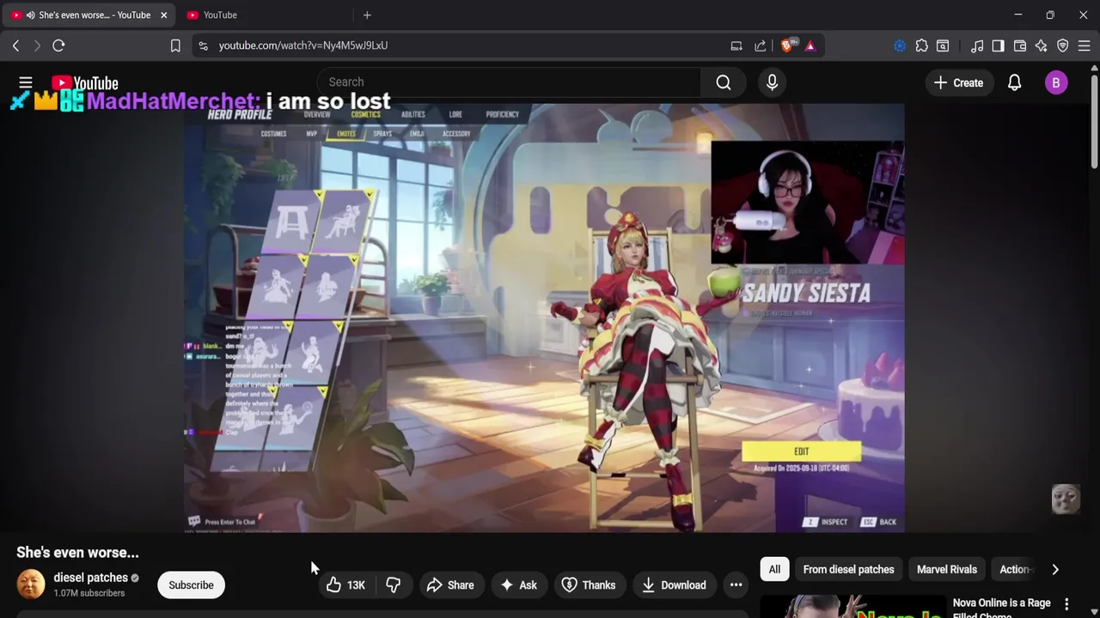This screenshot has width=1100, height=618.
Task: Like the video with thumbs up
Action: pos(345,585)
